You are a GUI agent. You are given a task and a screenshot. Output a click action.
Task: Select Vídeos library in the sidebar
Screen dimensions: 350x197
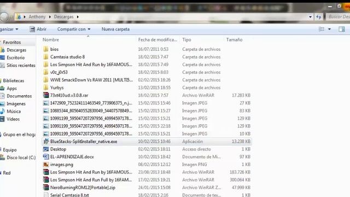coord(13,119)
